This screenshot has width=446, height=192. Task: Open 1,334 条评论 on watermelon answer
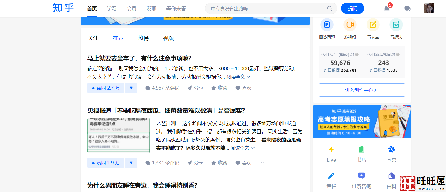tap(162, 163)
